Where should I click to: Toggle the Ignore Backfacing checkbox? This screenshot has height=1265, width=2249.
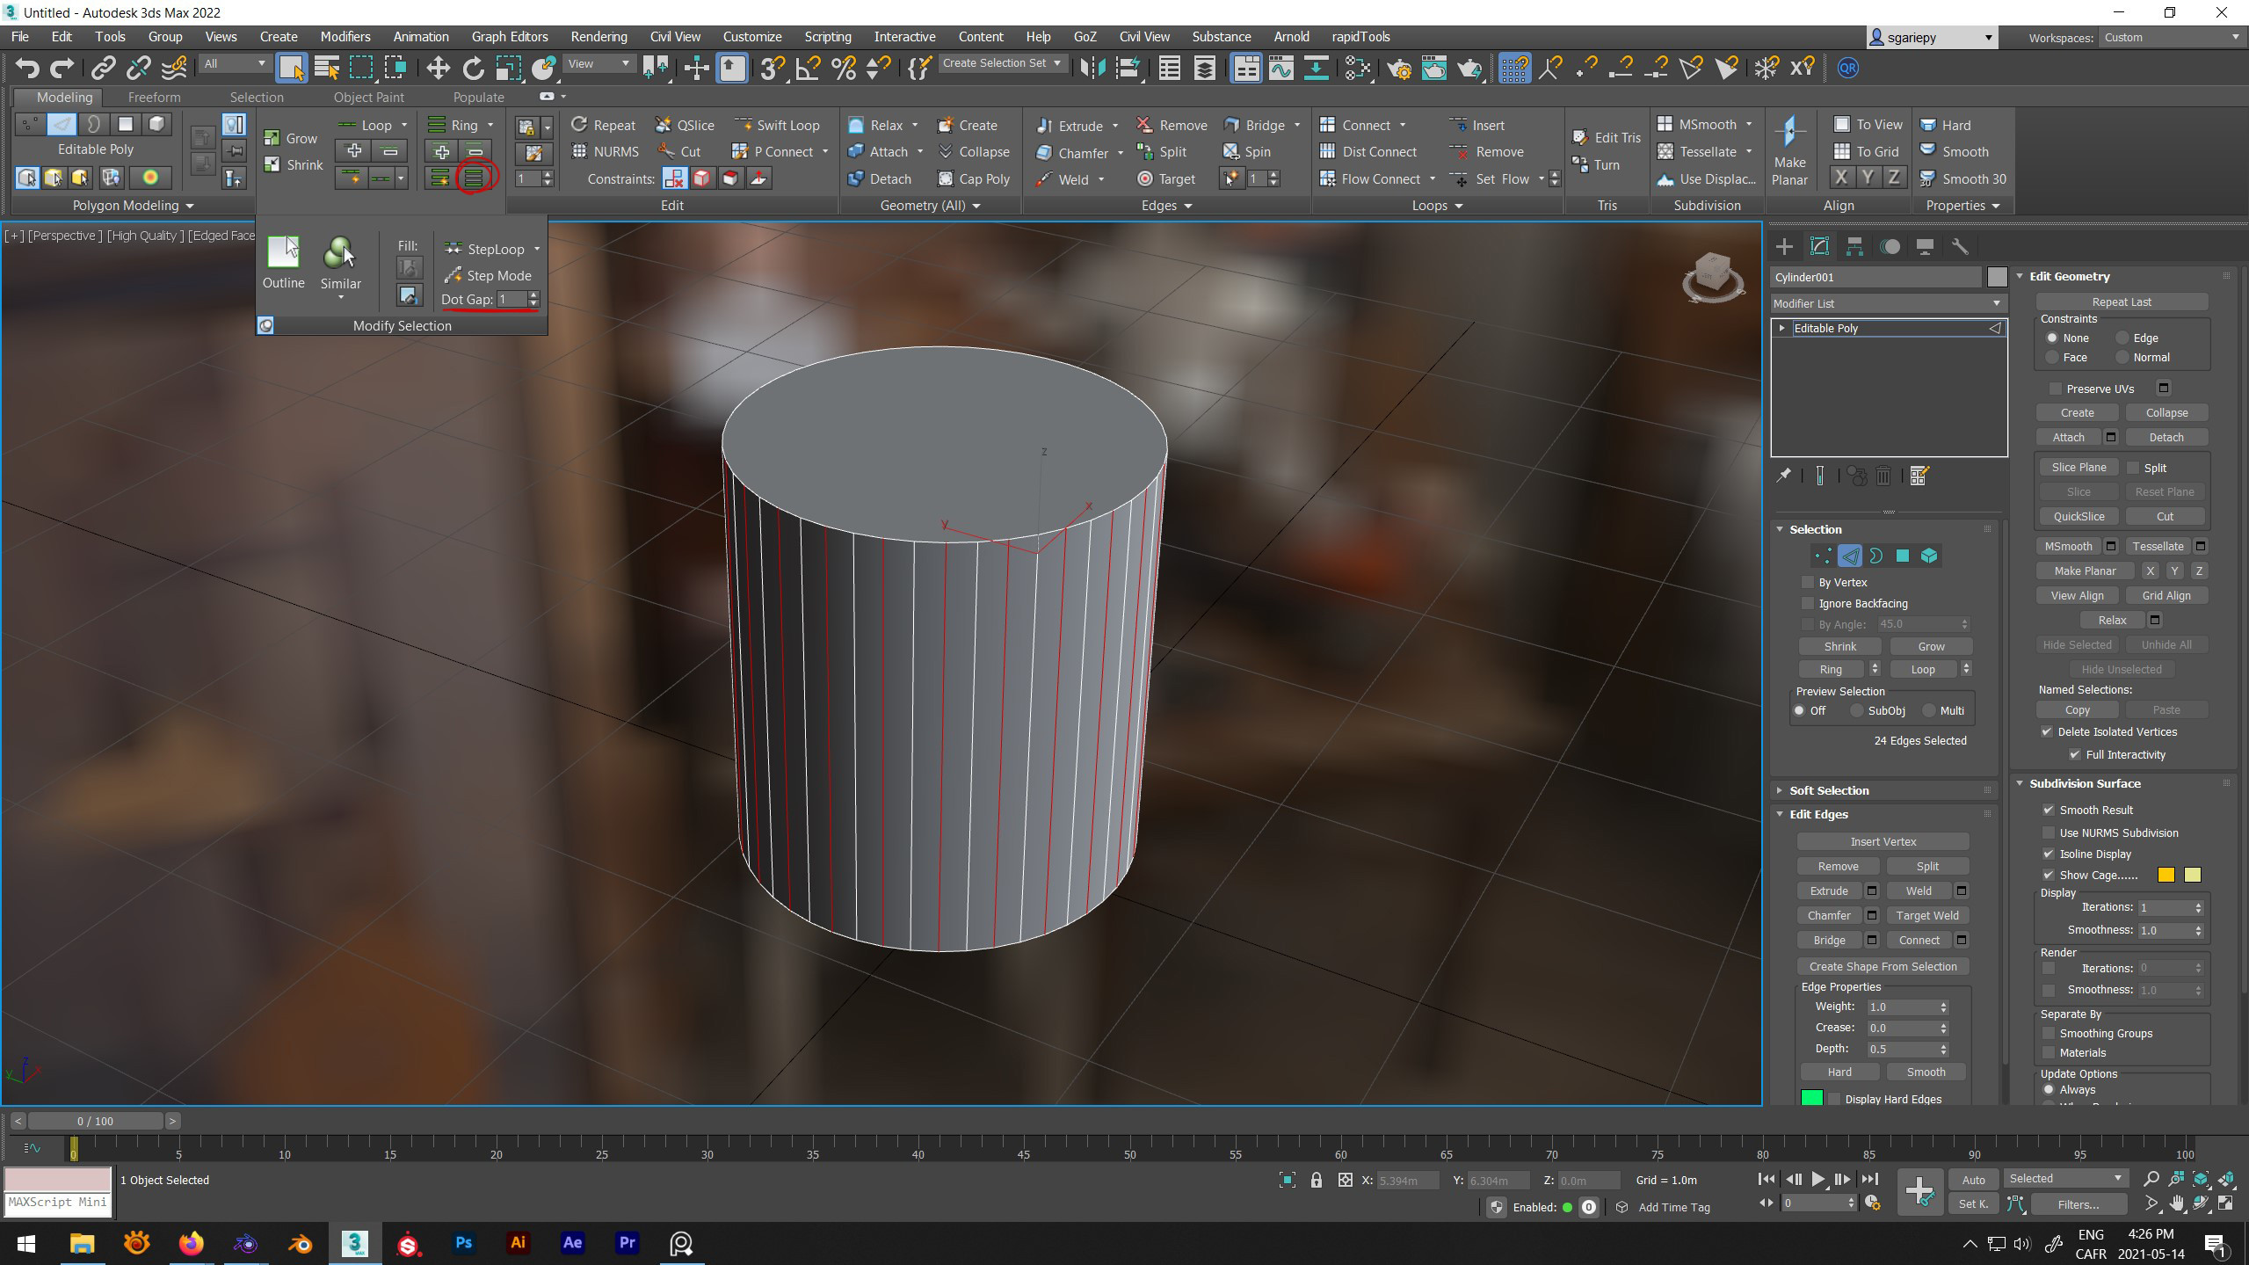pyautogui.click(x=1809, y=602)
